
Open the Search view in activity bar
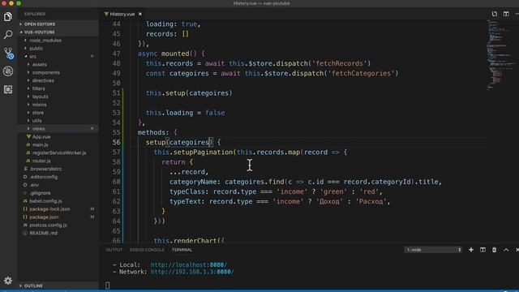(8, 34)
